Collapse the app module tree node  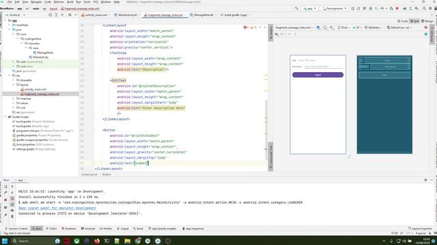click(5, 20)
